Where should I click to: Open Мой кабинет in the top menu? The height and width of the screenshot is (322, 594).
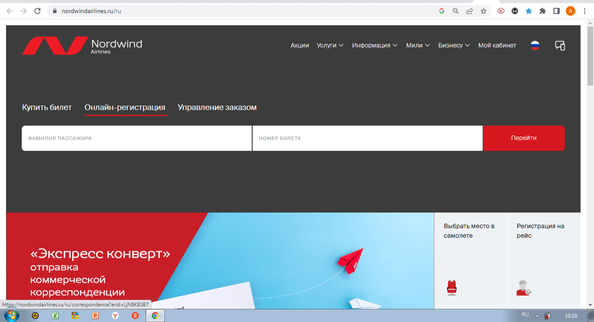(497, 46)
